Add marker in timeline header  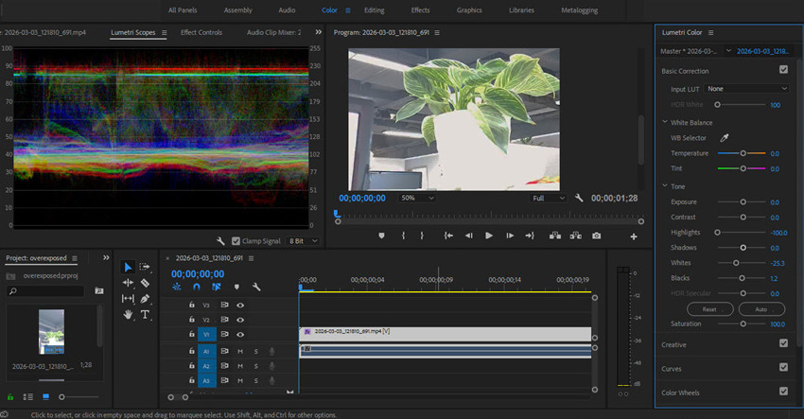tap(236, 288)
